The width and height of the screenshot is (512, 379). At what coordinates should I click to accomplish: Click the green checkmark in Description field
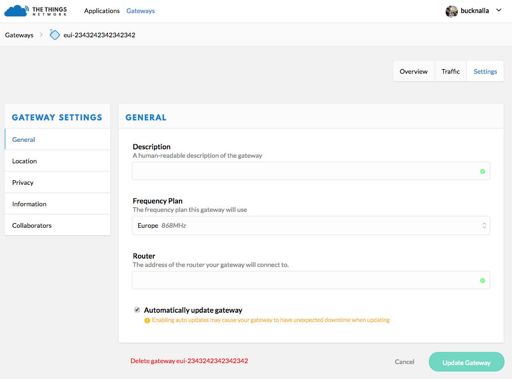click(483, 171)
